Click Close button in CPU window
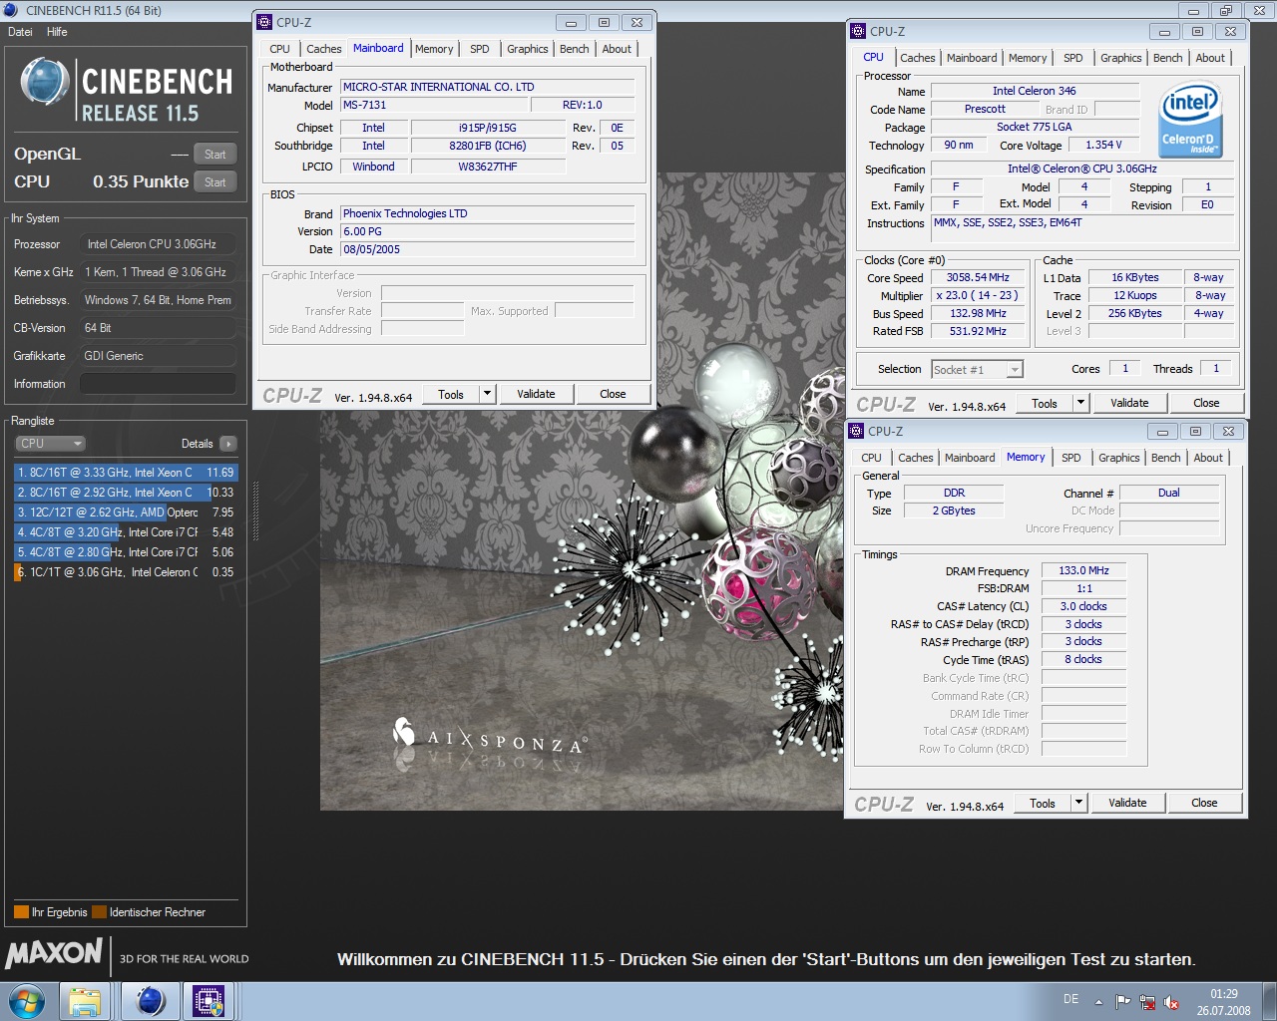Image resolution: width=1277 pixels, height=1021 pixels. pyautogui.click(x=1206, y=403)
